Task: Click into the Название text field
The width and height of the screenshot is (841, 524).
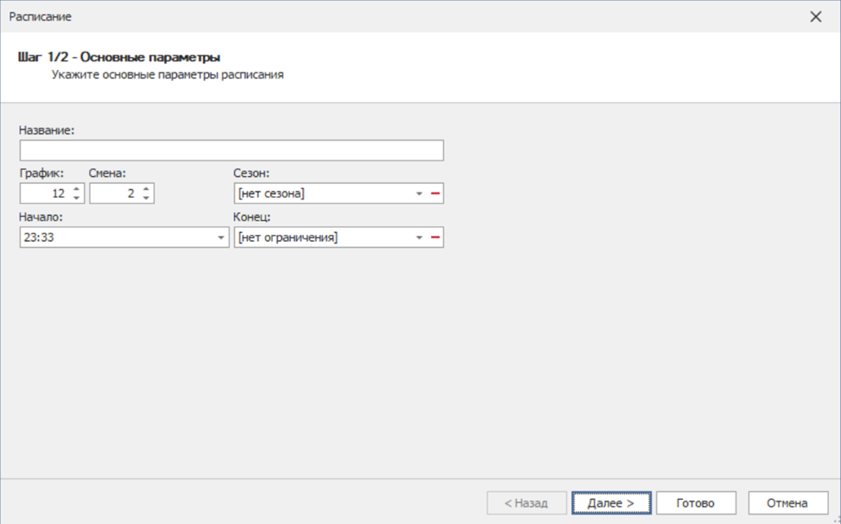Action: click(231, 150)
